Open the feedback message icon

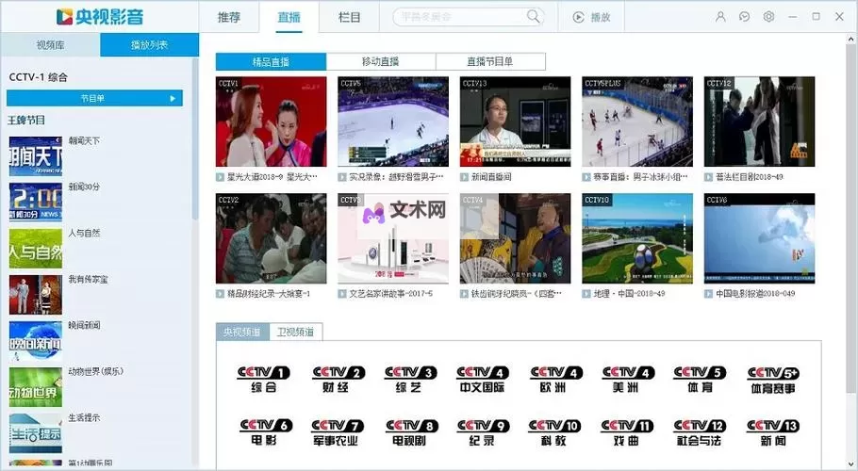tap(744, 17)
